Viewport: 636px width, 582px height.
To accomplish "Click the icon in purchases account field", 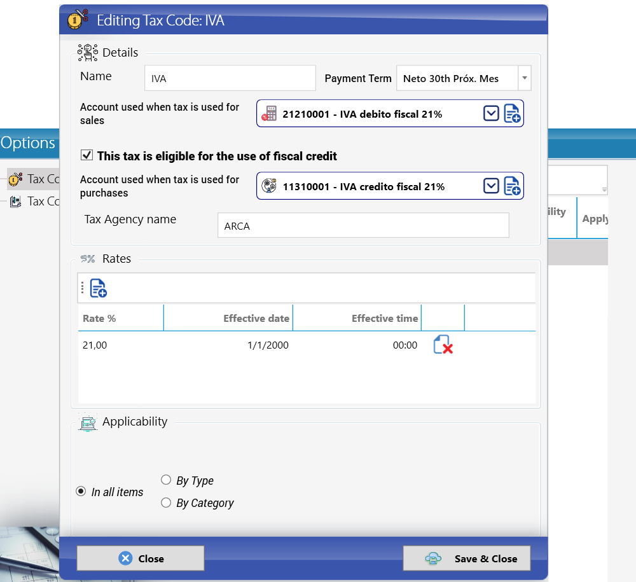I will [x=269, y=186].
